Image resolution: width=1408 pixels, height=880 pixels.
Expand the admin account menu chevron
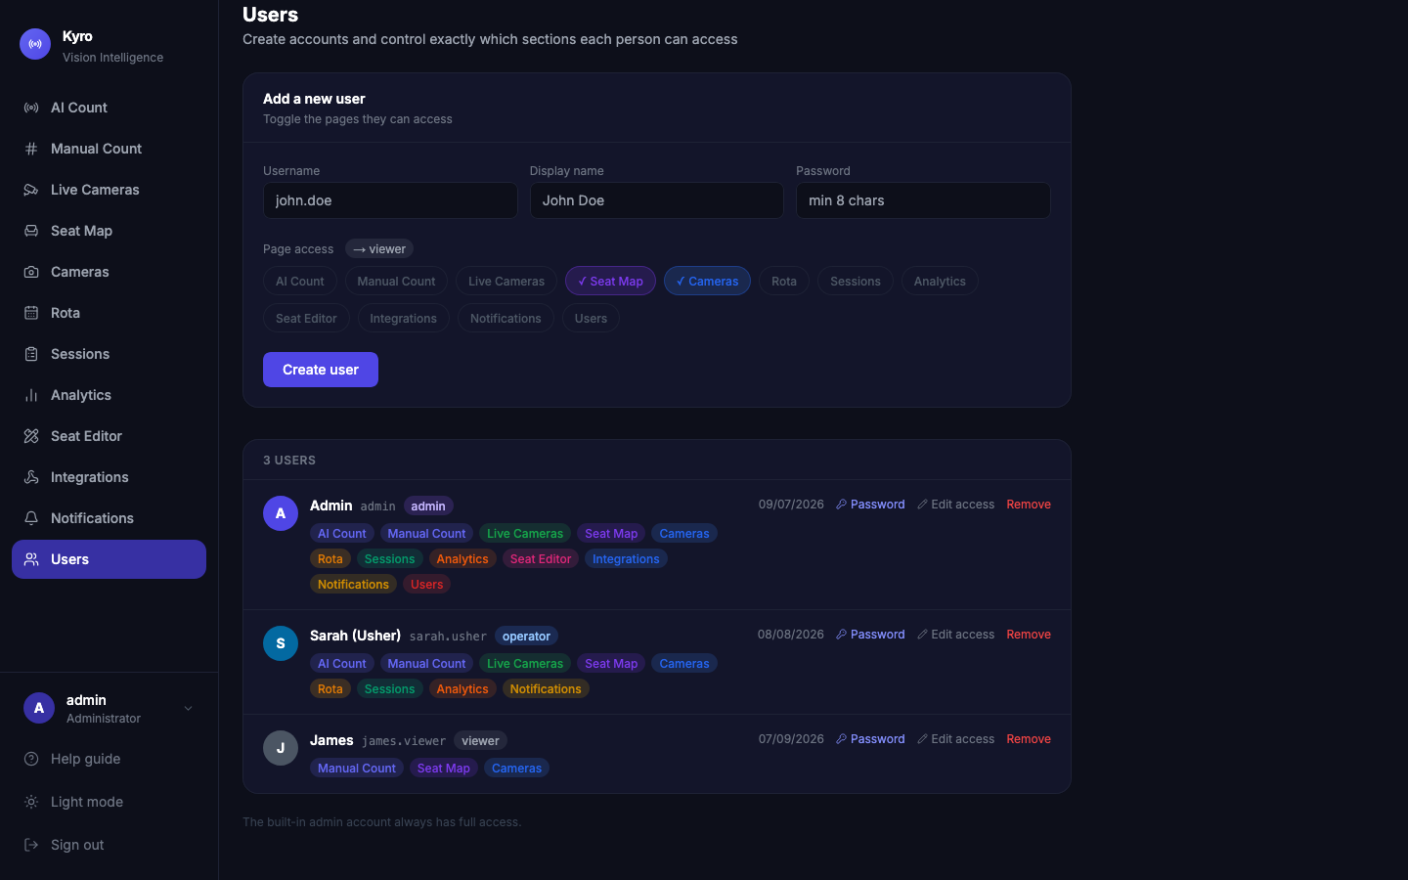(189, 709)
